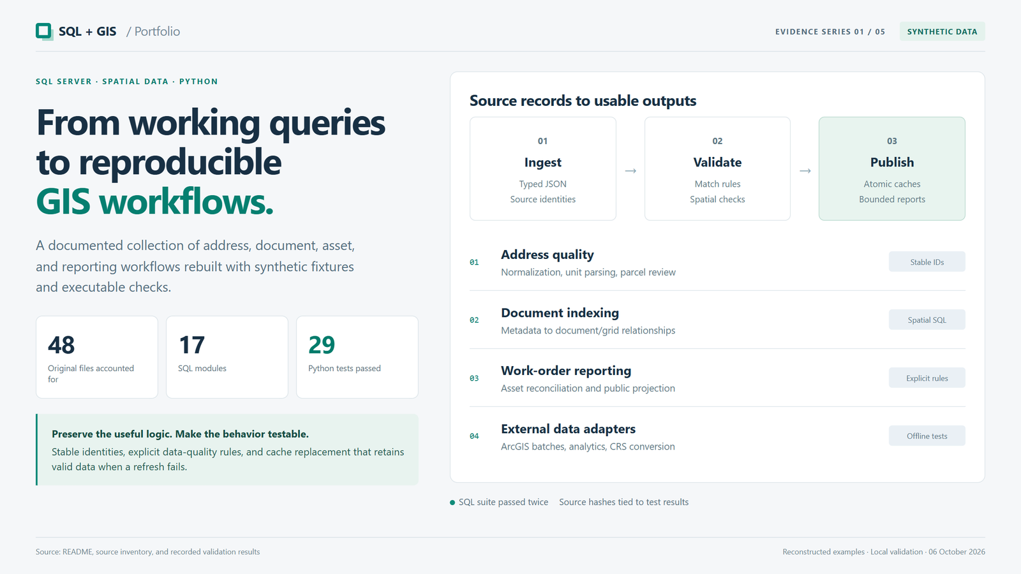This screenshot has height=574, width=1021.
Task: Select the Ingest step card
Action: click(543, 169)
